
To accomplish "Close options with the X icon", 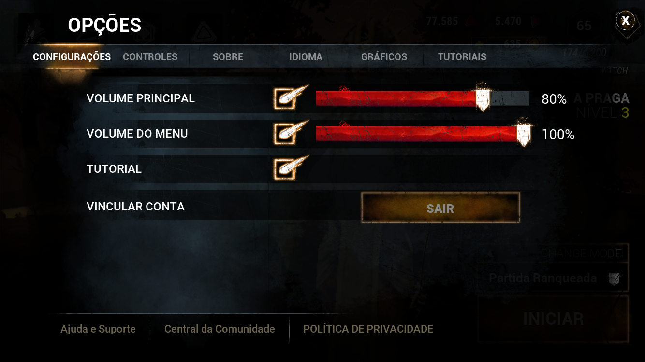I will click(626, 20).
